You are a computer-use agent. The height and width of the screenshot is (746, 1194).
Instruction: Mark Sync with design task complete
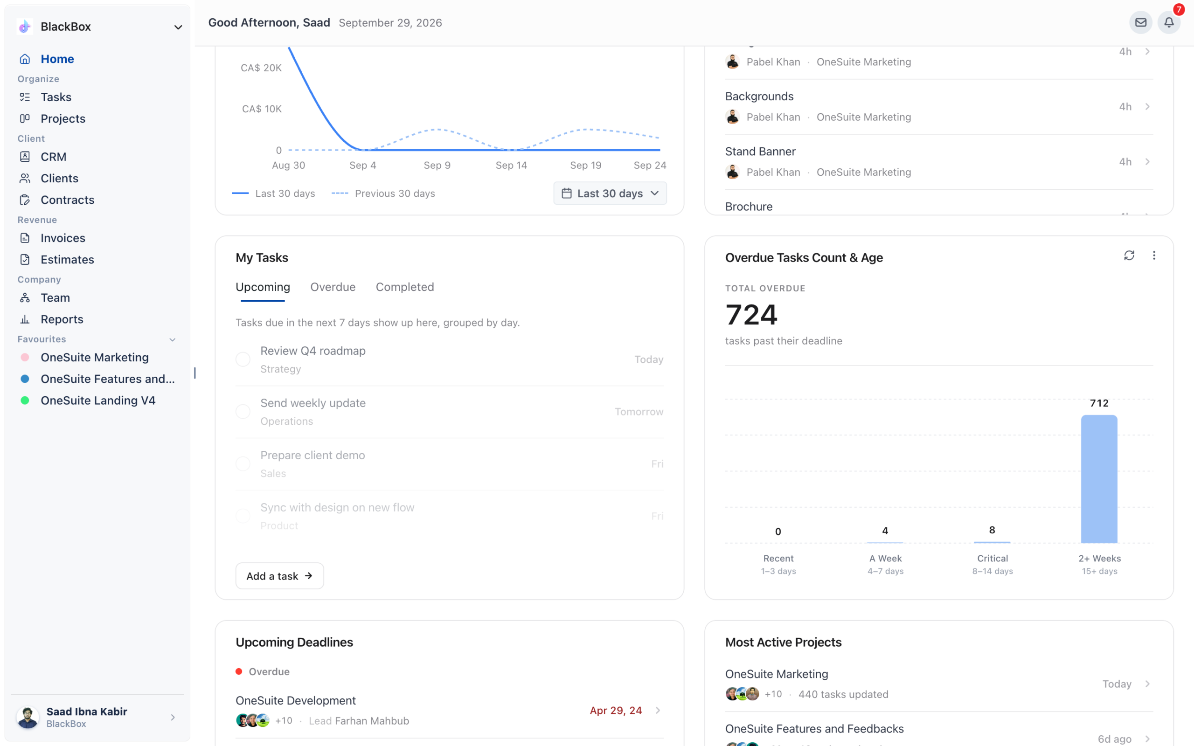(243, 516)
